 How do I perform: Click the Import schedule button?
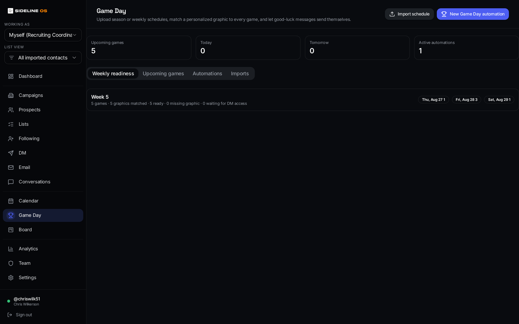pyautogui.click(x=409, y=14)
